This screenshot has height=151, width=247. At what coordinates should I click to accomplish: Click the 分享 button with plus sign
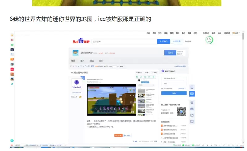click(127, 136)
